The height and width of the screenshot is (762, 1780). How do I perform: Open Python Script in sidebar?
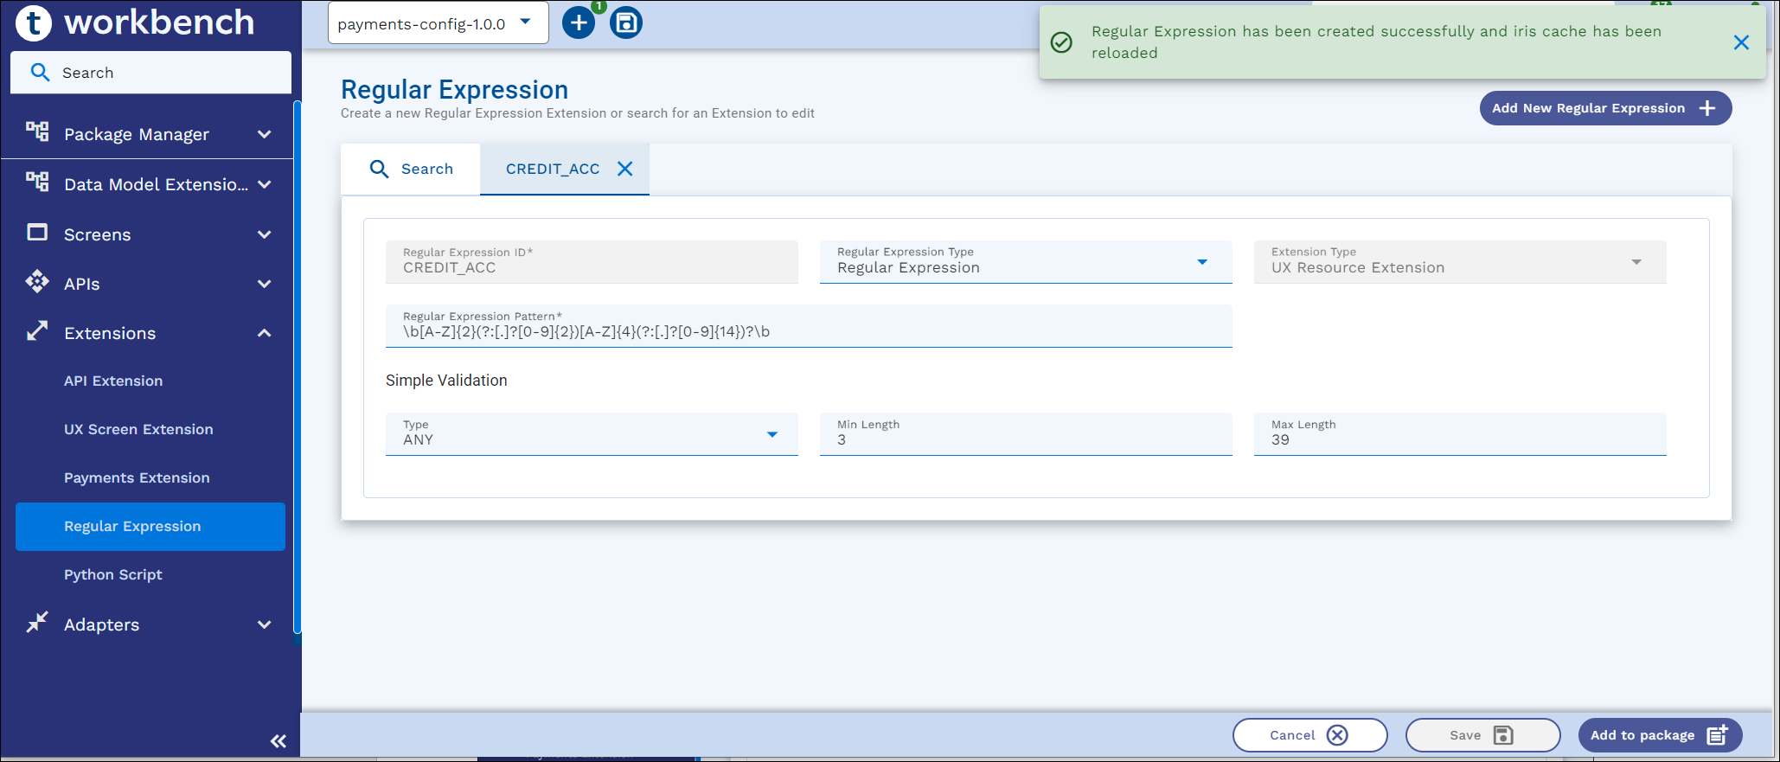113,575
